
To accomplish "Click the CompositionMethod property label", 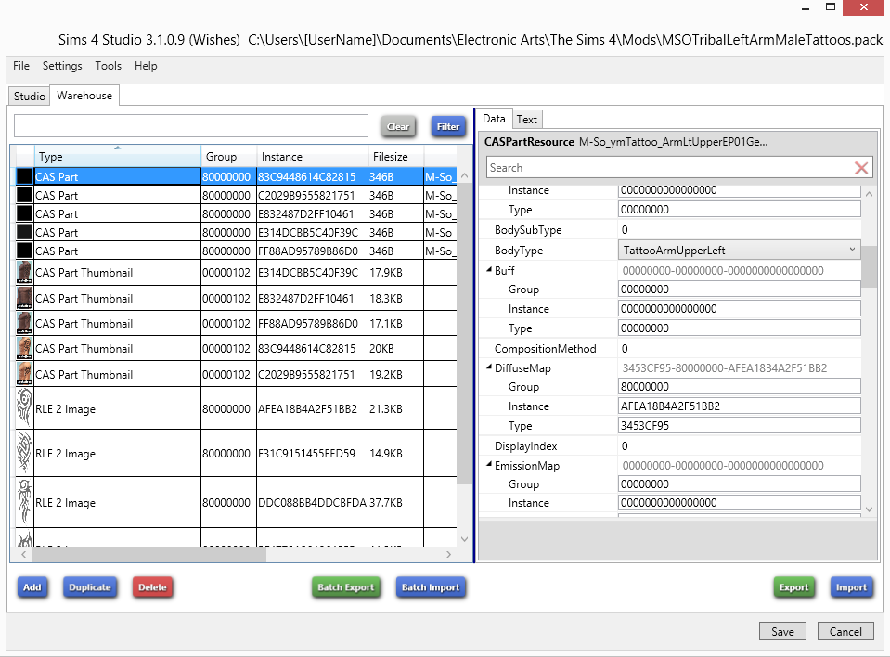I will pyautogui.click(x=545, y=348).
